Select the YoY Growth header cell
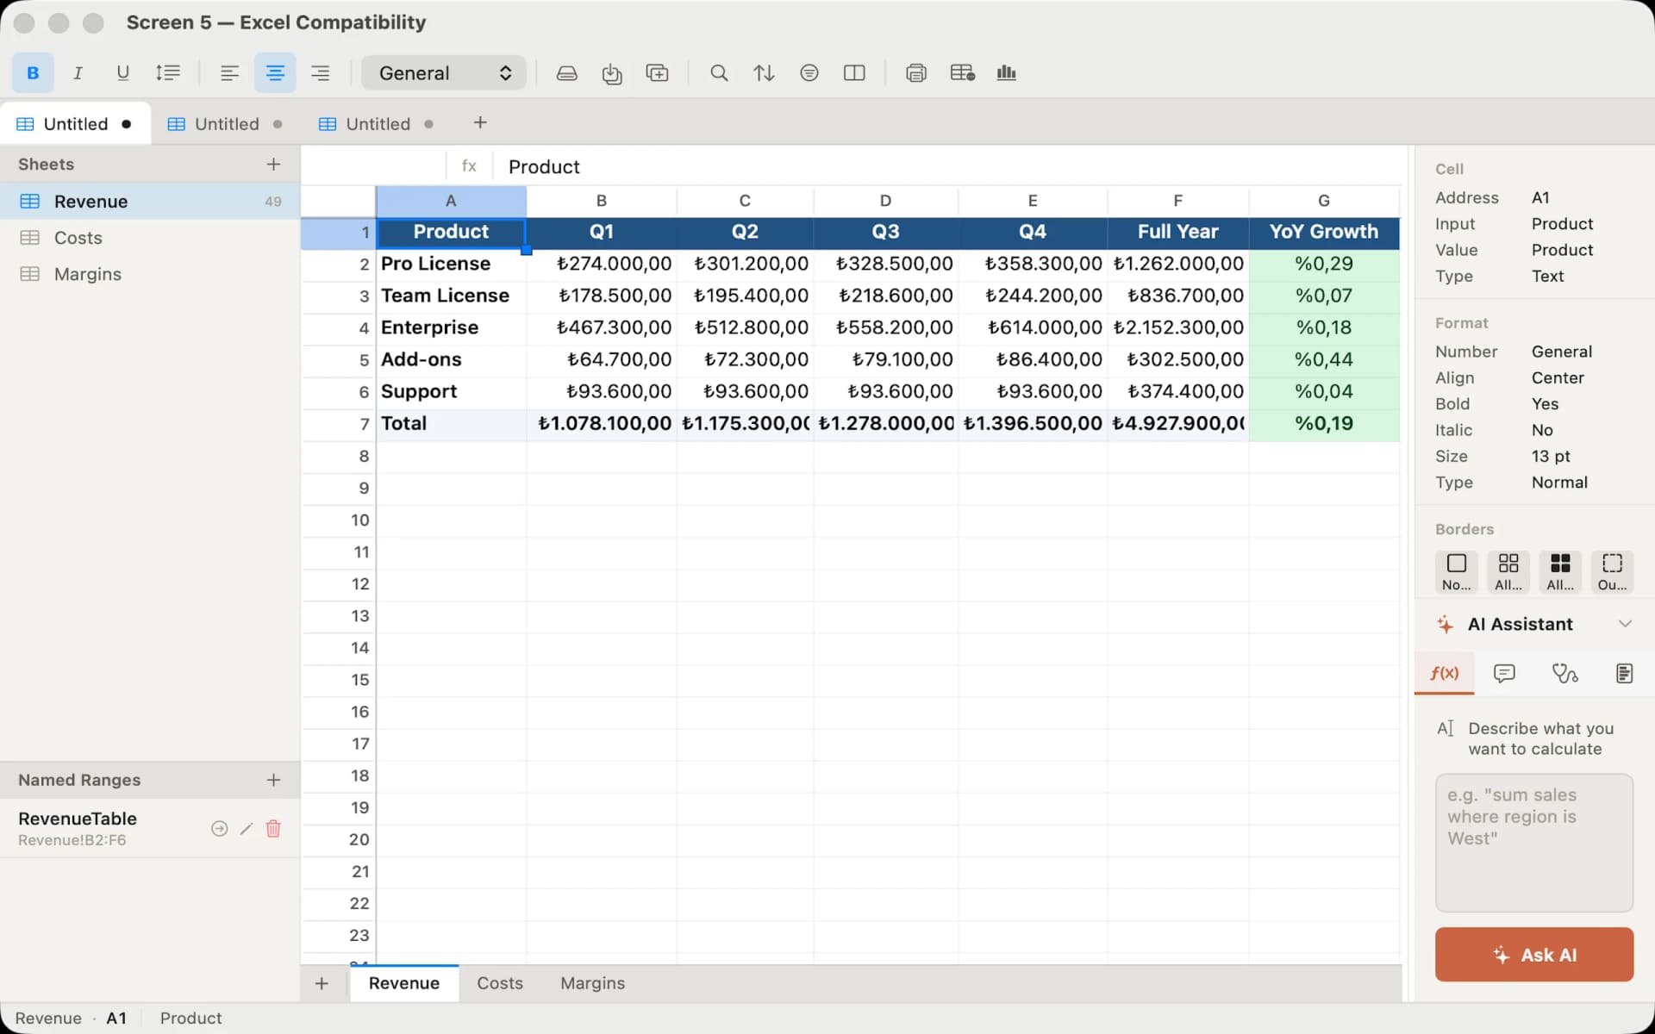 tap(1324, 232)
